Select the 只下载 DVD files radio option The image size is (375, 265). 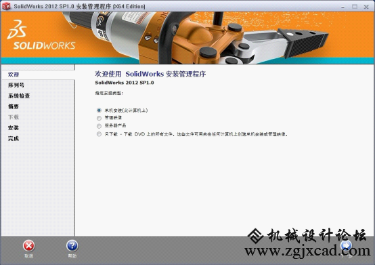[99, 134]
